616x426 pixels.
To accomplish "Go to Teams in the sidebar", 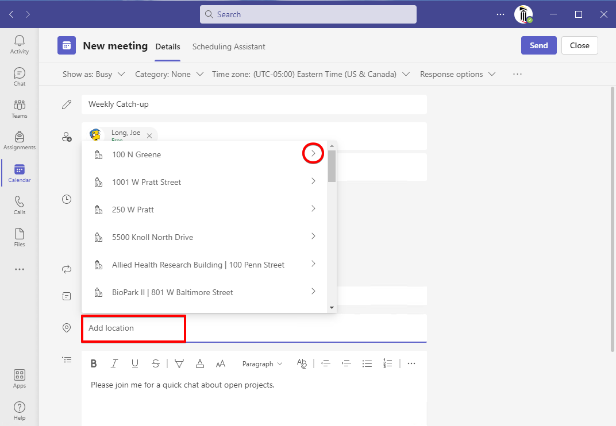I will (x=20, y=109).
